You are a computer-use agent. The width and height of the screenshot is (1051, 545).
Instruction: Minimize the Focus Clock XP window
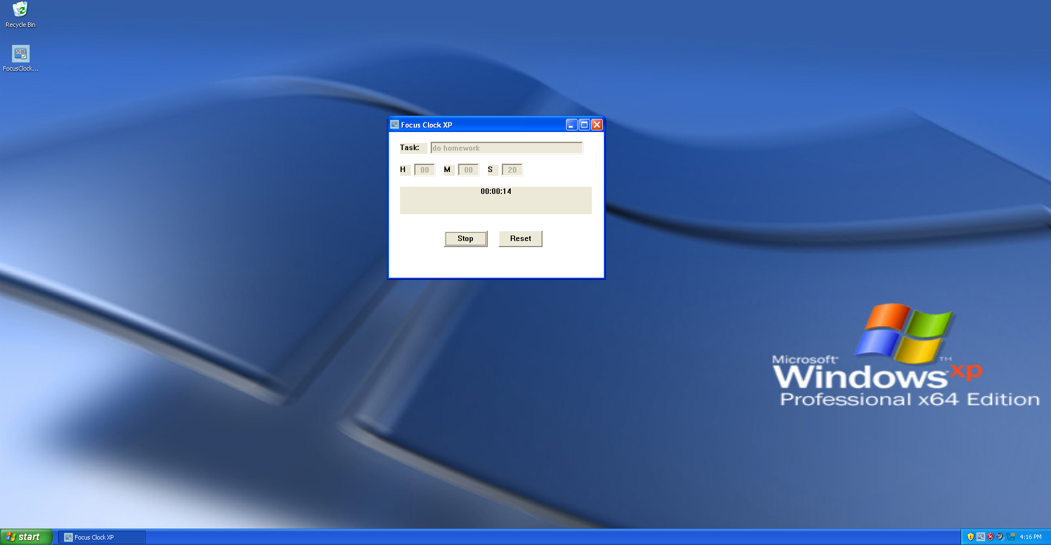572,125
